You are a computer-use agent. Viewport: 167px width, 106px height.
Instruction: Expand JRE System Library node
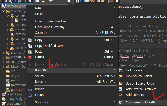click(3, 62)
